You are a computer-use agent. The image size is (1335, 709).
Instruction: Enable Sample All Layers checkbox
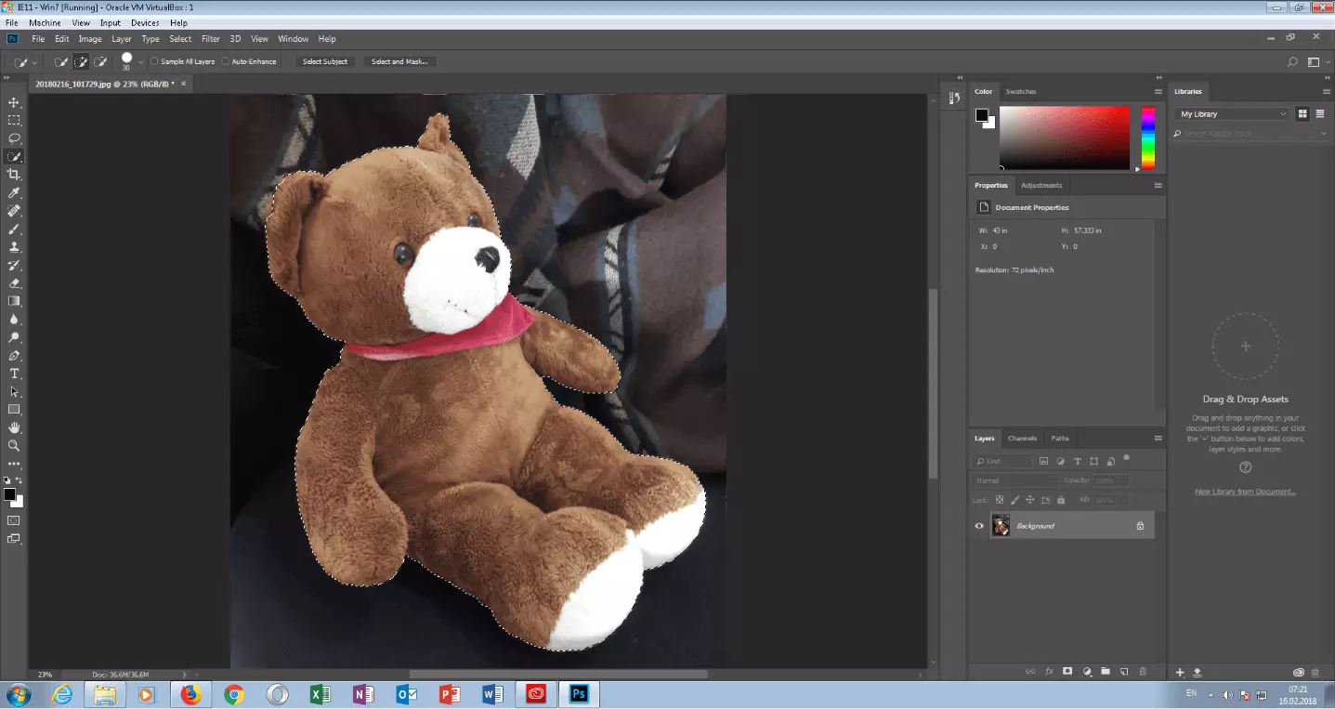coord(154,61)
